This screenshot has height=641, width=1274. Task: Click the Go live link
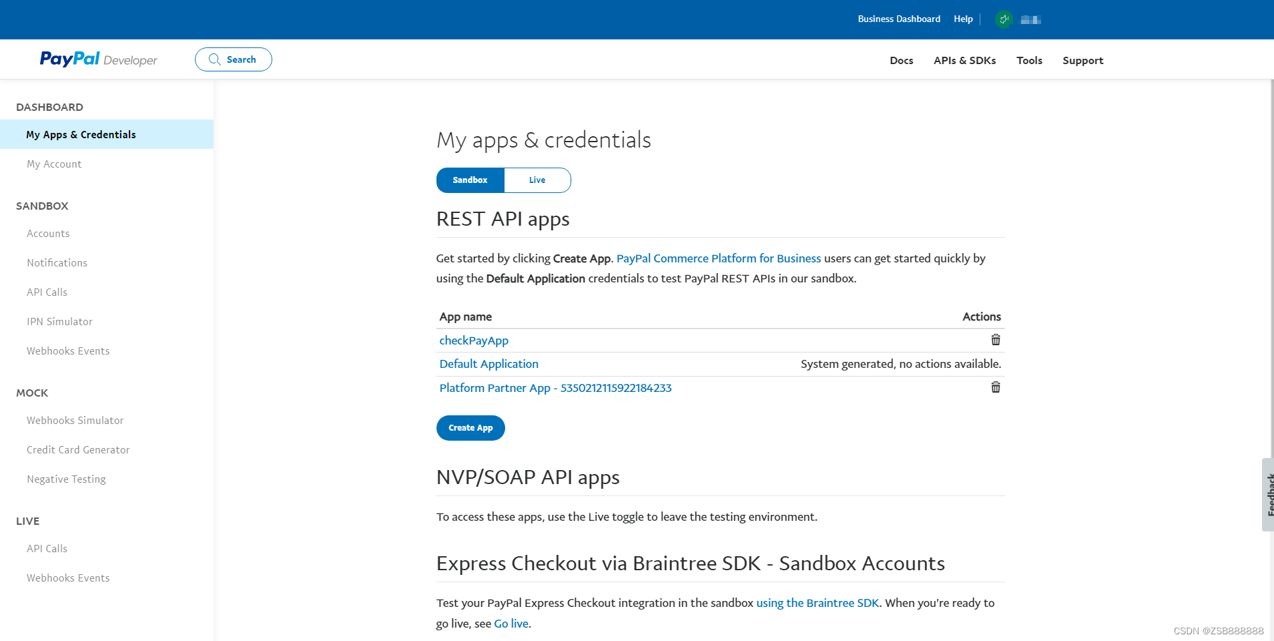point(511,624)
